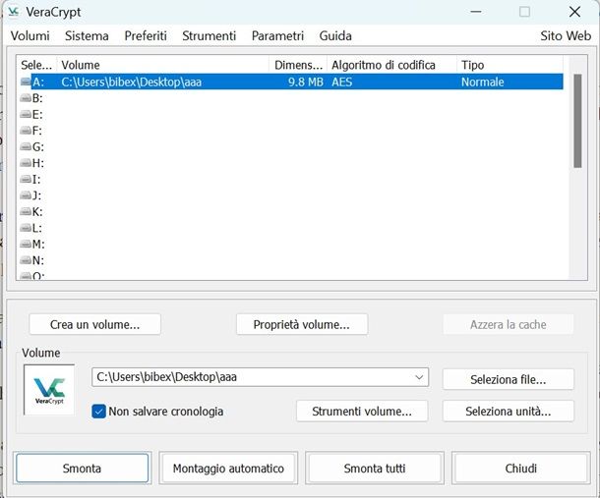The image size is (600, 498).
Task: Click Seleziona file button
Action: click(509, 379)
